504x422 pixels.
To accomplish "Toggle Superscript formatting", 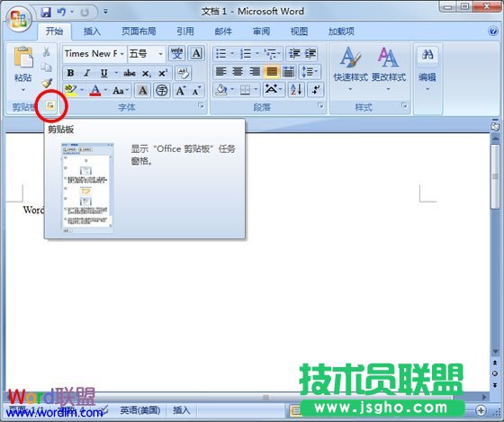I will (x=163, y=73).
